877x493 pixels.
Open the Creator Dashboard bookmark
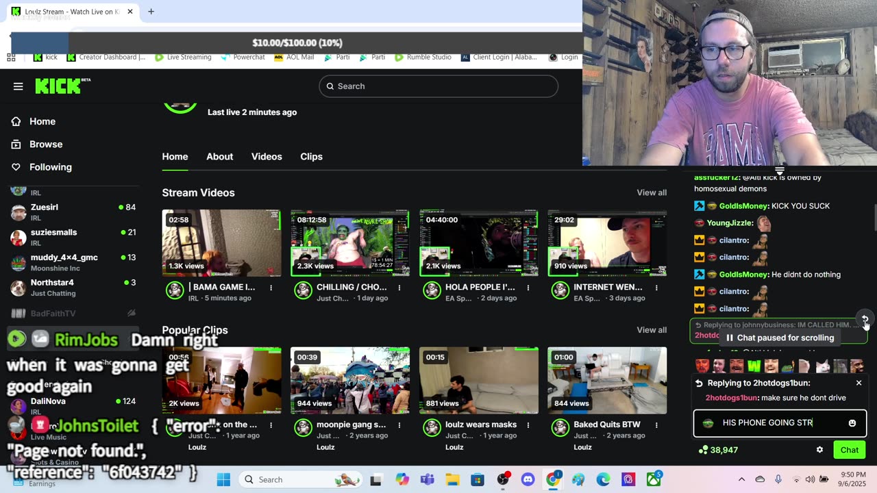[x=106, y=58]
